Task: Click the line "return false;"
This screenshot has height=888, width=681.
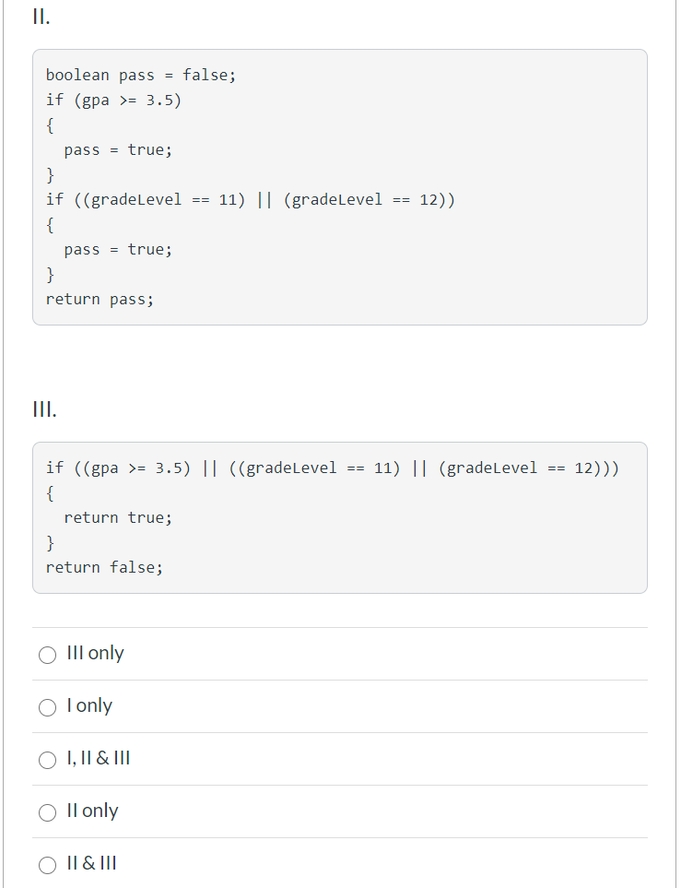Action: 103,567
